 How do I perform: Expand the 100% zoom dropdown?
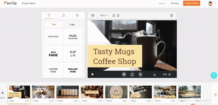[103, 16]
